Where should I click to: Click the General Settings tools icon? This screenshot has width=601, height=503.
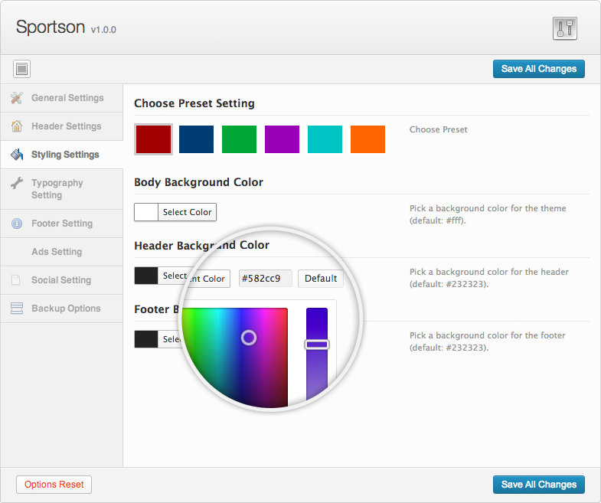tap(17, 98)
